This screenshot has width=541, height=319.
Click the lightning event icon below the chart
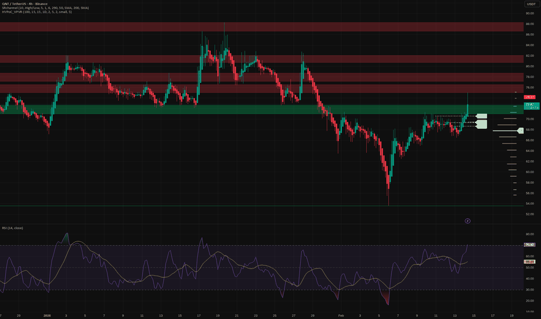click(467, 221)
